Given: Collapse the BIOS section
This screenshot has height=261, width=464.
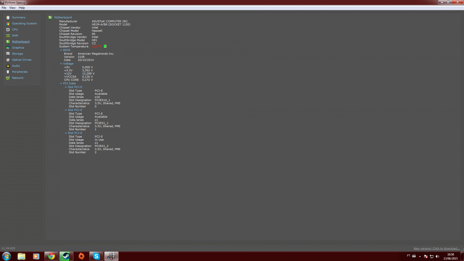Looking at the screenshot, I should click(x=61, y=50).
